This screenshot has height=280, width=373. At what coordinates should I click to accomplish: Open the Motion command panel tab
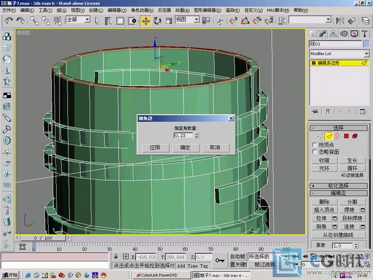[344, 34]
